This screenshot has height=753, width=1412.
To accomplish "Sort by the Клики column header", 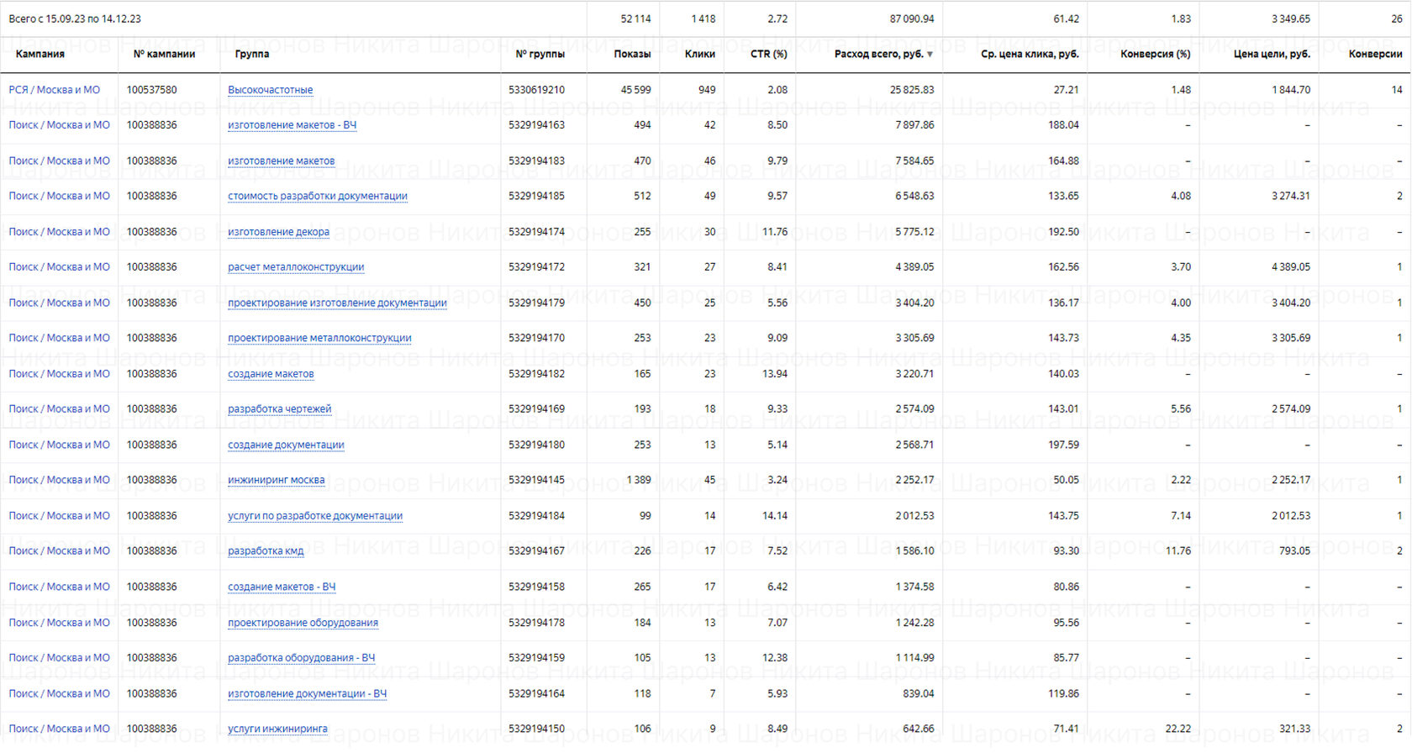I will 699,54.
